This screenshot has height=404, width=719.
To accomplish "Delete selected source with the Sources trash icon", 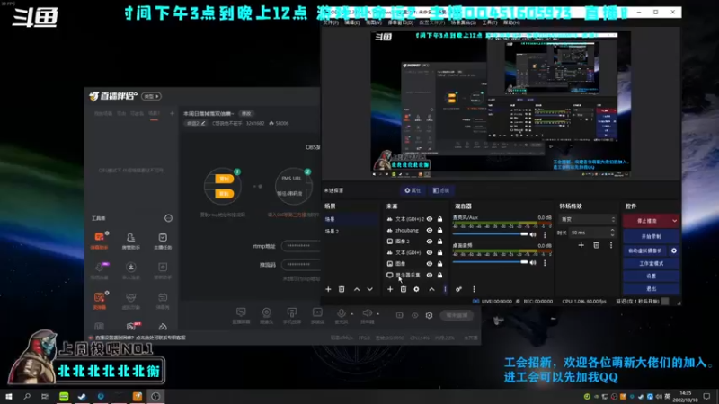I will click(404, 289).
